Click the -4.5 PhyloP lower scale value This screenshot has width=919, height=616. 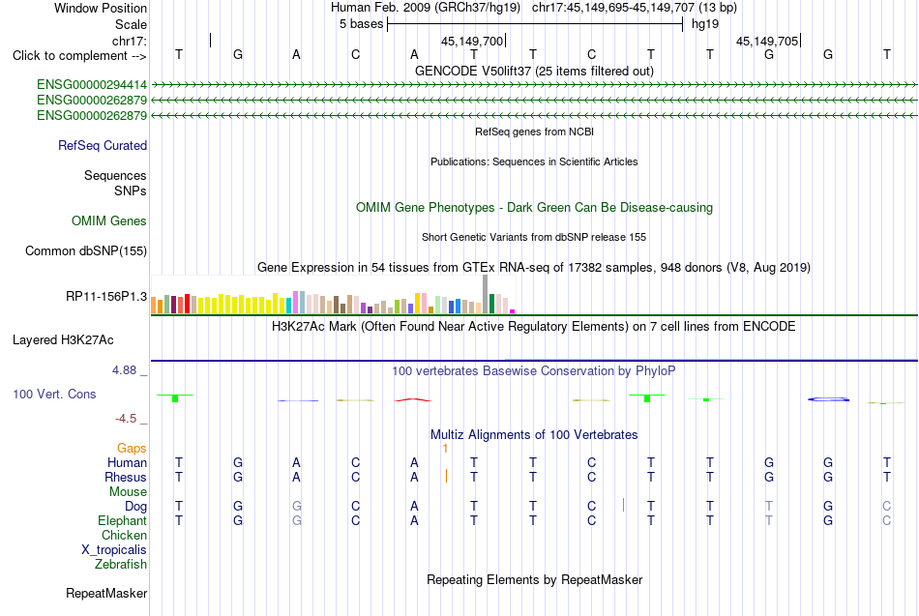click(126, 419)
